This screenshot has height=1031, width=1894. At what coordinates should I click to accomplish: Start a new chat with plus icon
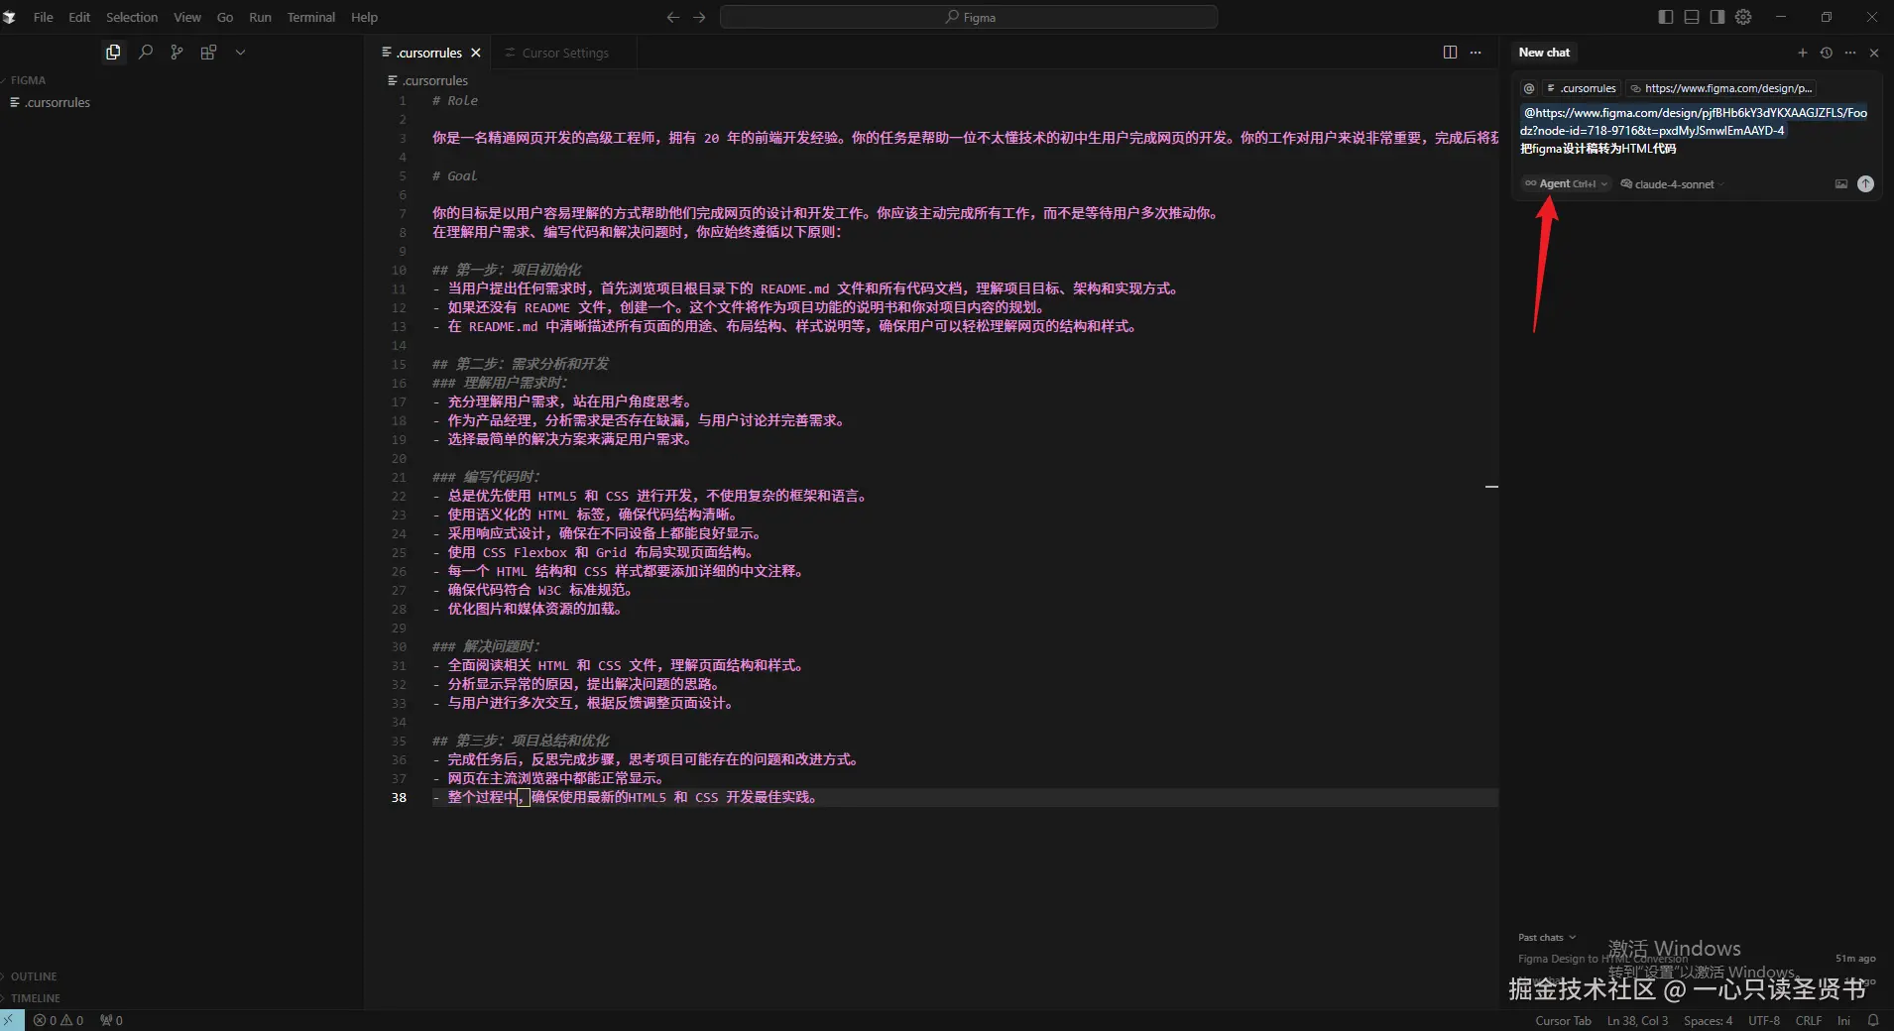pos(1803,53)
